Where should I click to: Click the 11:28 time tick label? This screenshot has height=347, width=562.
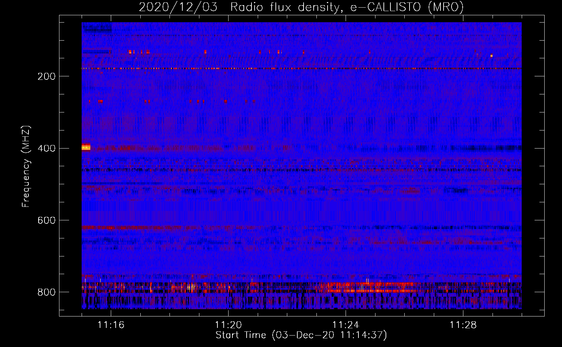point(463,325)
